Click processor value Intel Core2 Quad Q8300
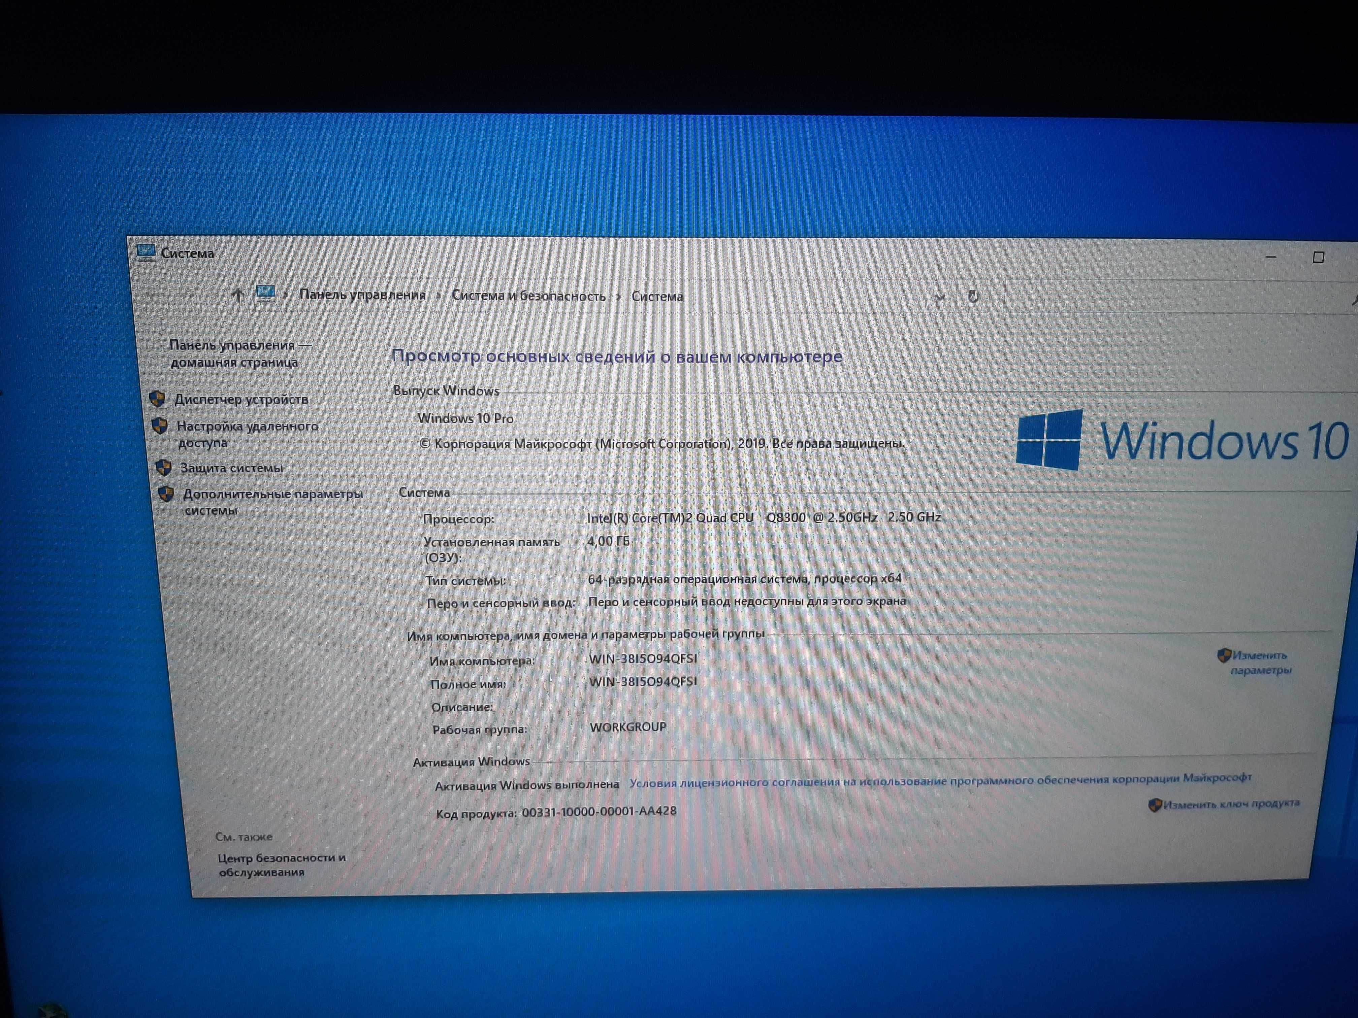1358x1018 pixels. pyautogui.click(x=764, y=517)
